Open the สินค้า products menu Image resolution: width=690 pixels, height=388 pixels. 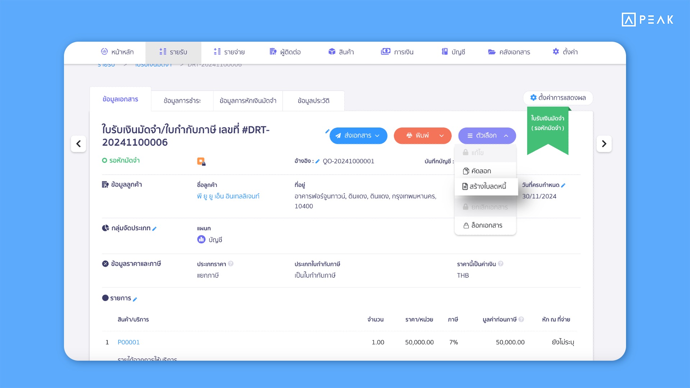pyautogui.click(x=341, y=52)
